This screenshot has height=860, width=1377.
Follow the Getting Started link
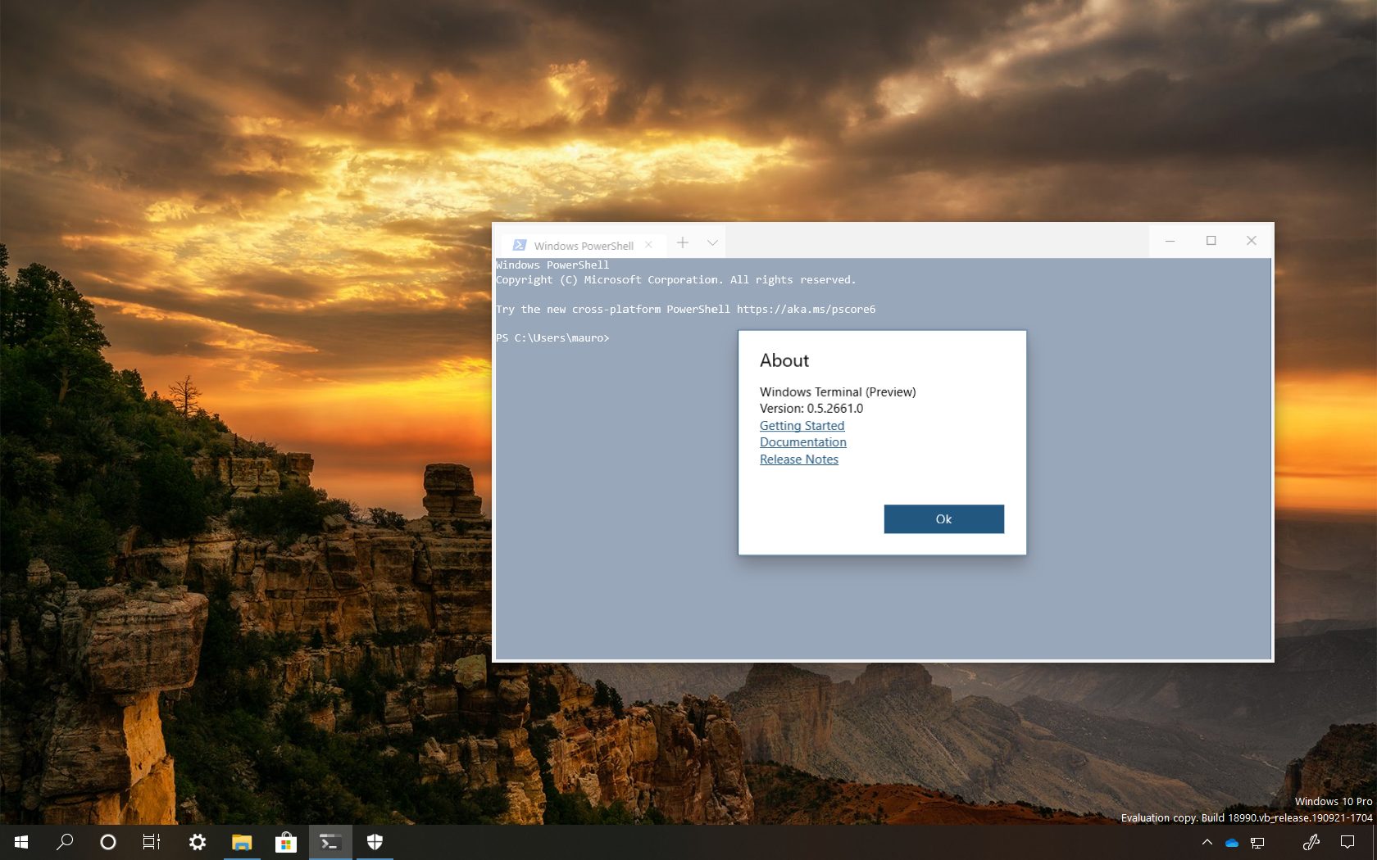(x=802, y=425)
